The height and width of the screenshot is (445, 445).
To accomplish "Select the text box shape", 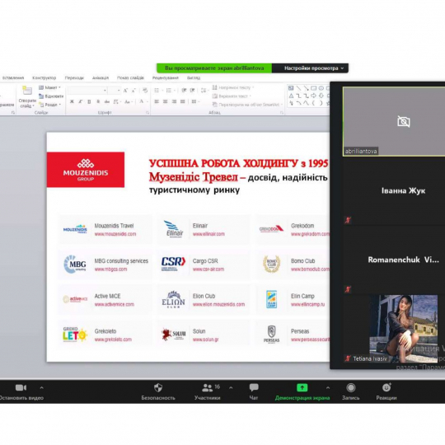I will pos(291,88).
